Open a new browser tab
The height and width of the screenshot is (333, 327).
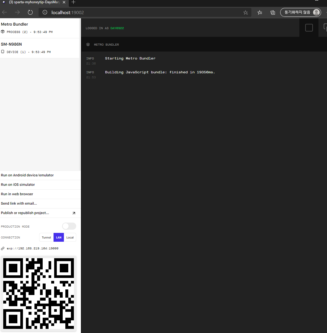click(74, 2)
